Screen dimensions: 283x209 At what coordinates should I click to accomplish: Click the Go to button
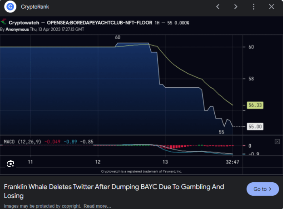[262, 189]
